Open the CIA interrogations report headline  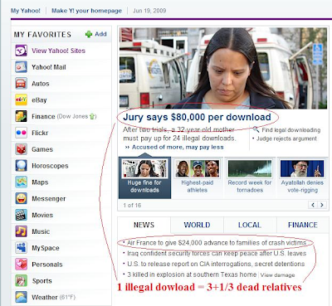coord(216,264)
